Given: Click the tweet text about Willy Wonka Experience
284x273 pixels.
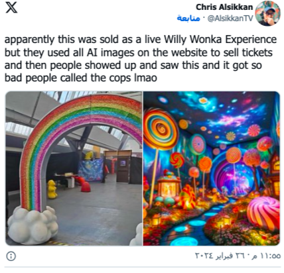Looking at the screenshot, I should (x=141, y=58).
